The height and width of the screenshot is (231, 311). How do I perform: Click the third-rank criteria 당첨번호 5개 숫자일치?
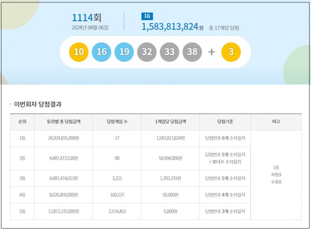pos(225,178)
